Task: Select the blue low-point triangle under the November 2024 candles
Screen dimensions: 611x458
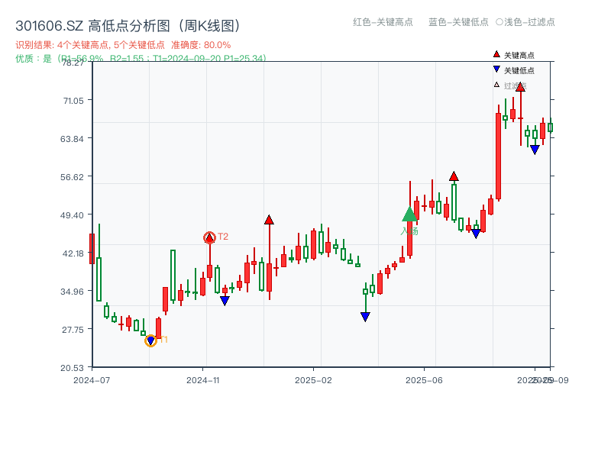Action: pyautogui.click(x=224, y=298)
